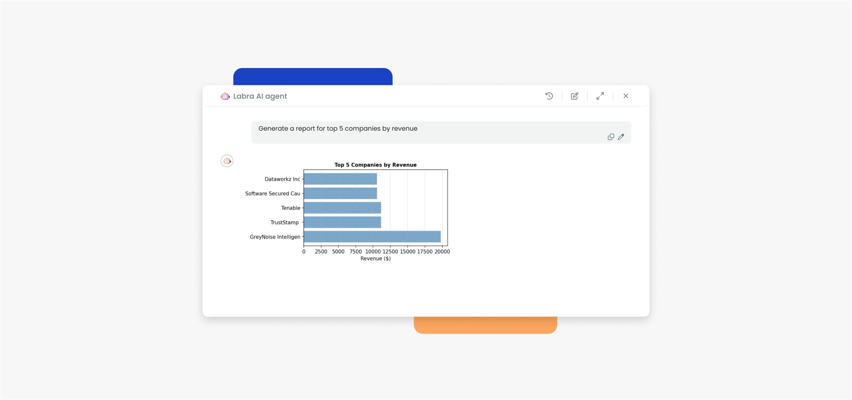Click the TrustStamp bar in chart
Screen dimensions: 852x400
pyautogui.click(x=342, y=222)
